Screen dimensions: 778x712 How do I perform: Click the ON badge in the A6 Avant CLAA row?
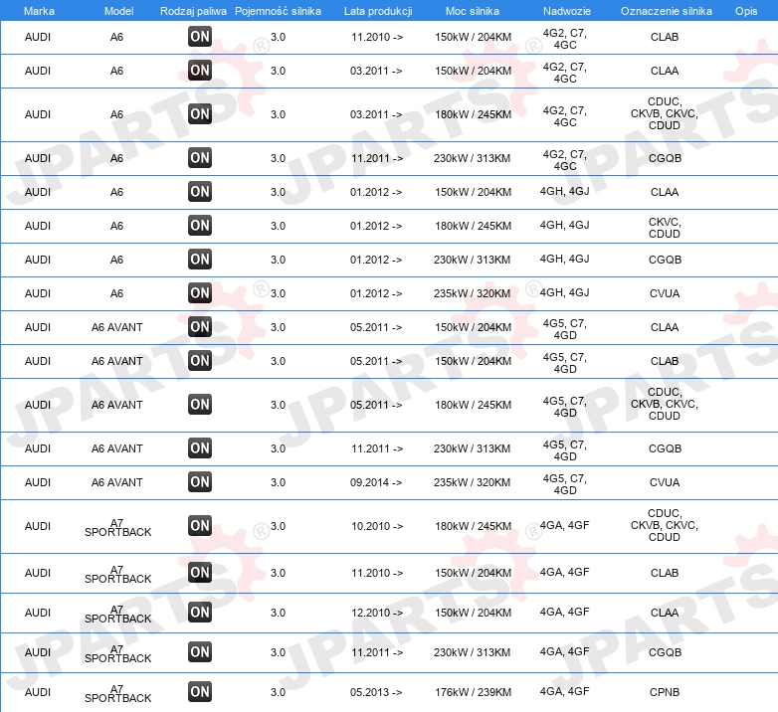(200, 326)
